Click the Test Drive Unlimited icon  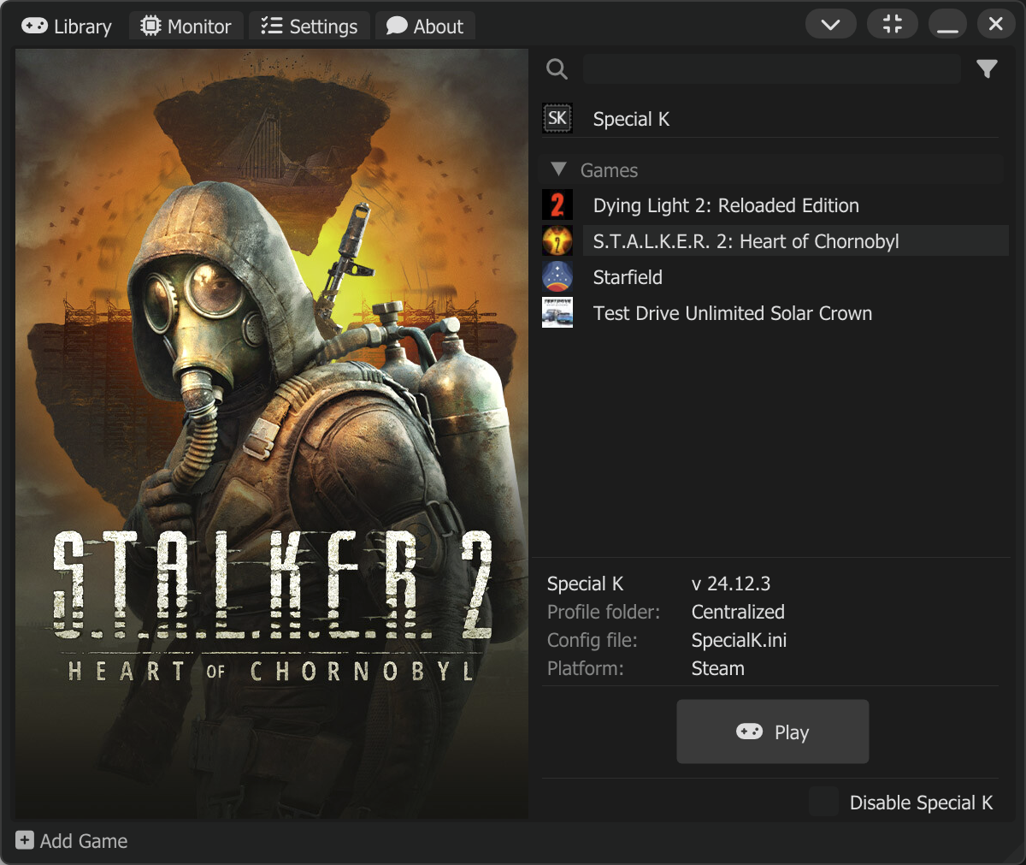pos(557,313)
